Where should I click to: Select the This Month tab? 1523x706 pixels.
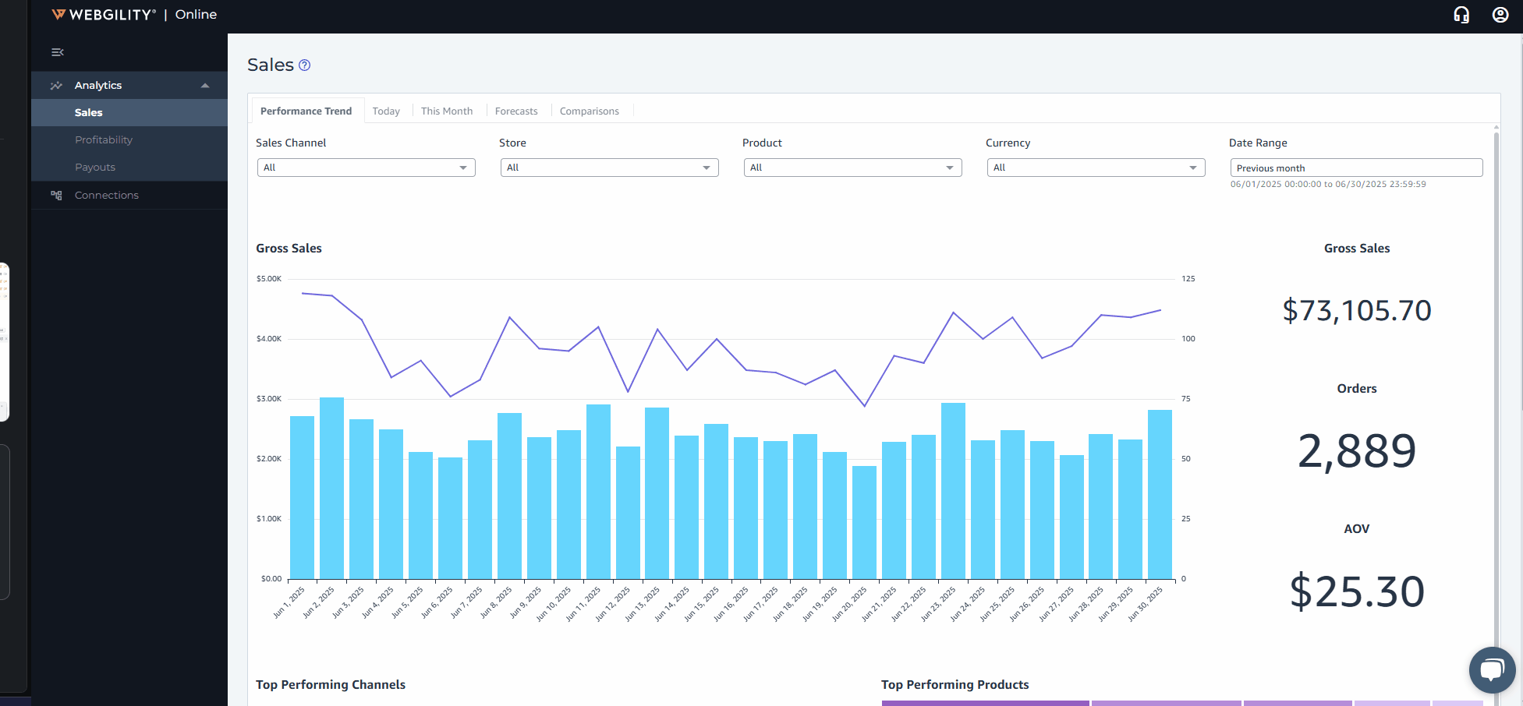446,111
